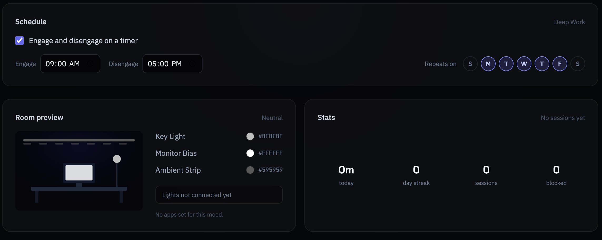The height and width of the screenshot is (240, 602).
Task: Toggle Sunday repeat day circle
Action: coord(470,64)
